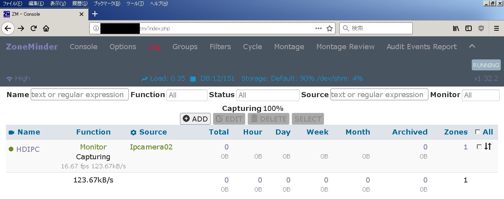The width and height of the screenshot is (504, 199).
Task: Open the Firefox hamburger menu
Action: (497, 28)
